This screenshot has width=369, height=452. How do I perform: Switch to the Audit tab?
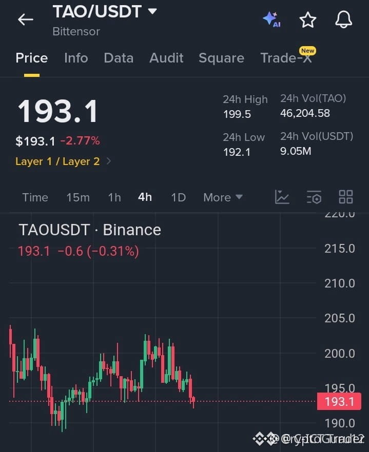tap(166, 58)
